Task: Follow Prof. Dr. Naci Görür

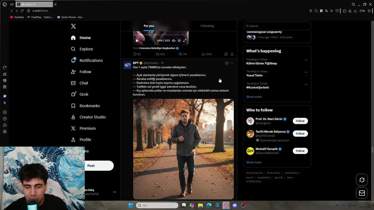Action: coord(300,121)
